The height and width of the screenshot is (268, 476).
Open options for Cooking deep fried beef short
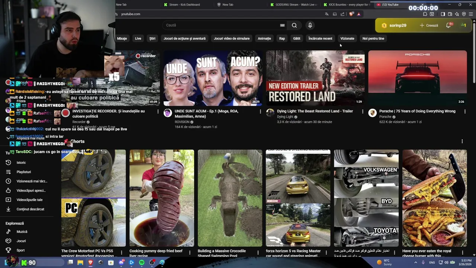coord(190,253)
